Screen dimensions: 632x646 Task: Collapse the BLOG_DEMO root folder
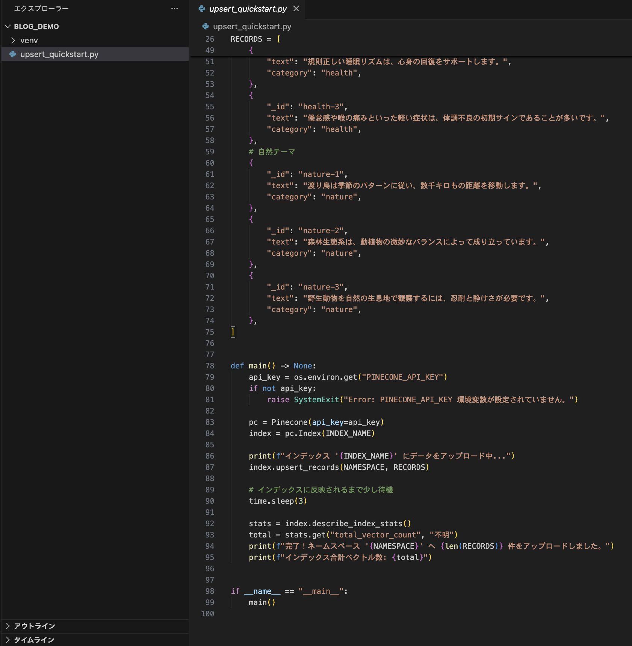pos(8,26)
